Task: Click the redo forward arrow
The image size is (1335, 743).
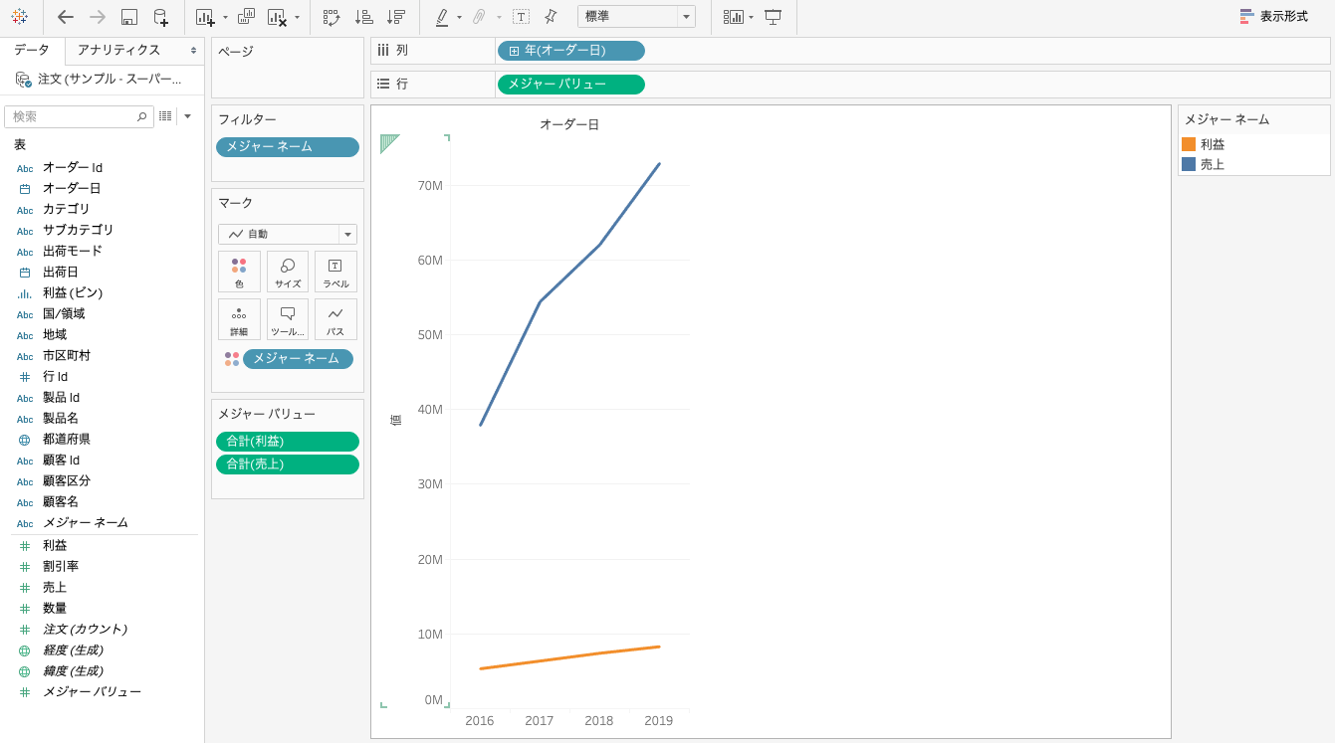Action: (98, 17)
